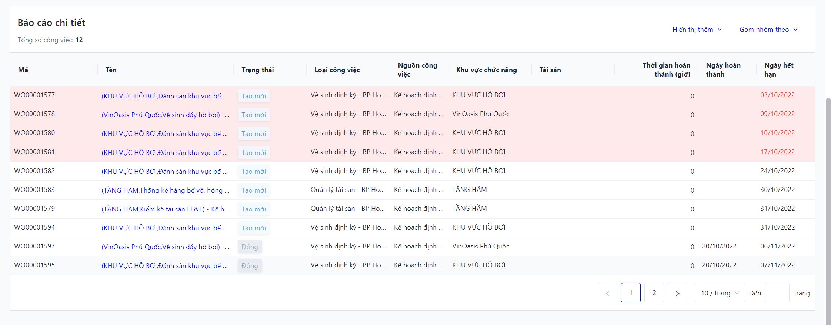Open the WO00001578 VinOasis task link
The height and width of the screenshot is (325, 831).
[165, 115]
